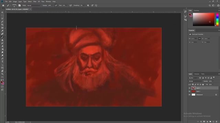Viewport: 220px width, 123px height.
Task: Open the Image menu
Action: click(x=15, y=1)
